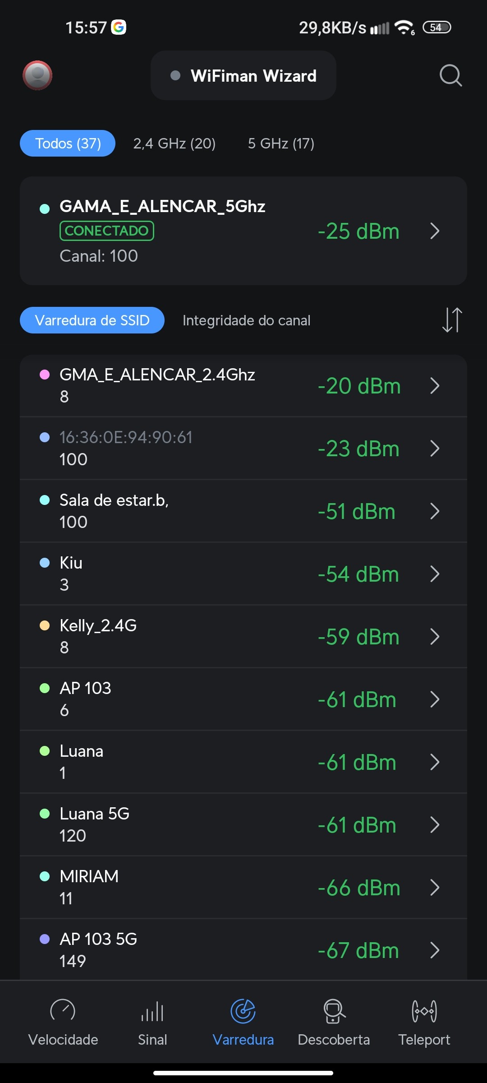Switch to Varredura de SSID tab
This screenshot has height=1083, width=487.
[92, 320]
